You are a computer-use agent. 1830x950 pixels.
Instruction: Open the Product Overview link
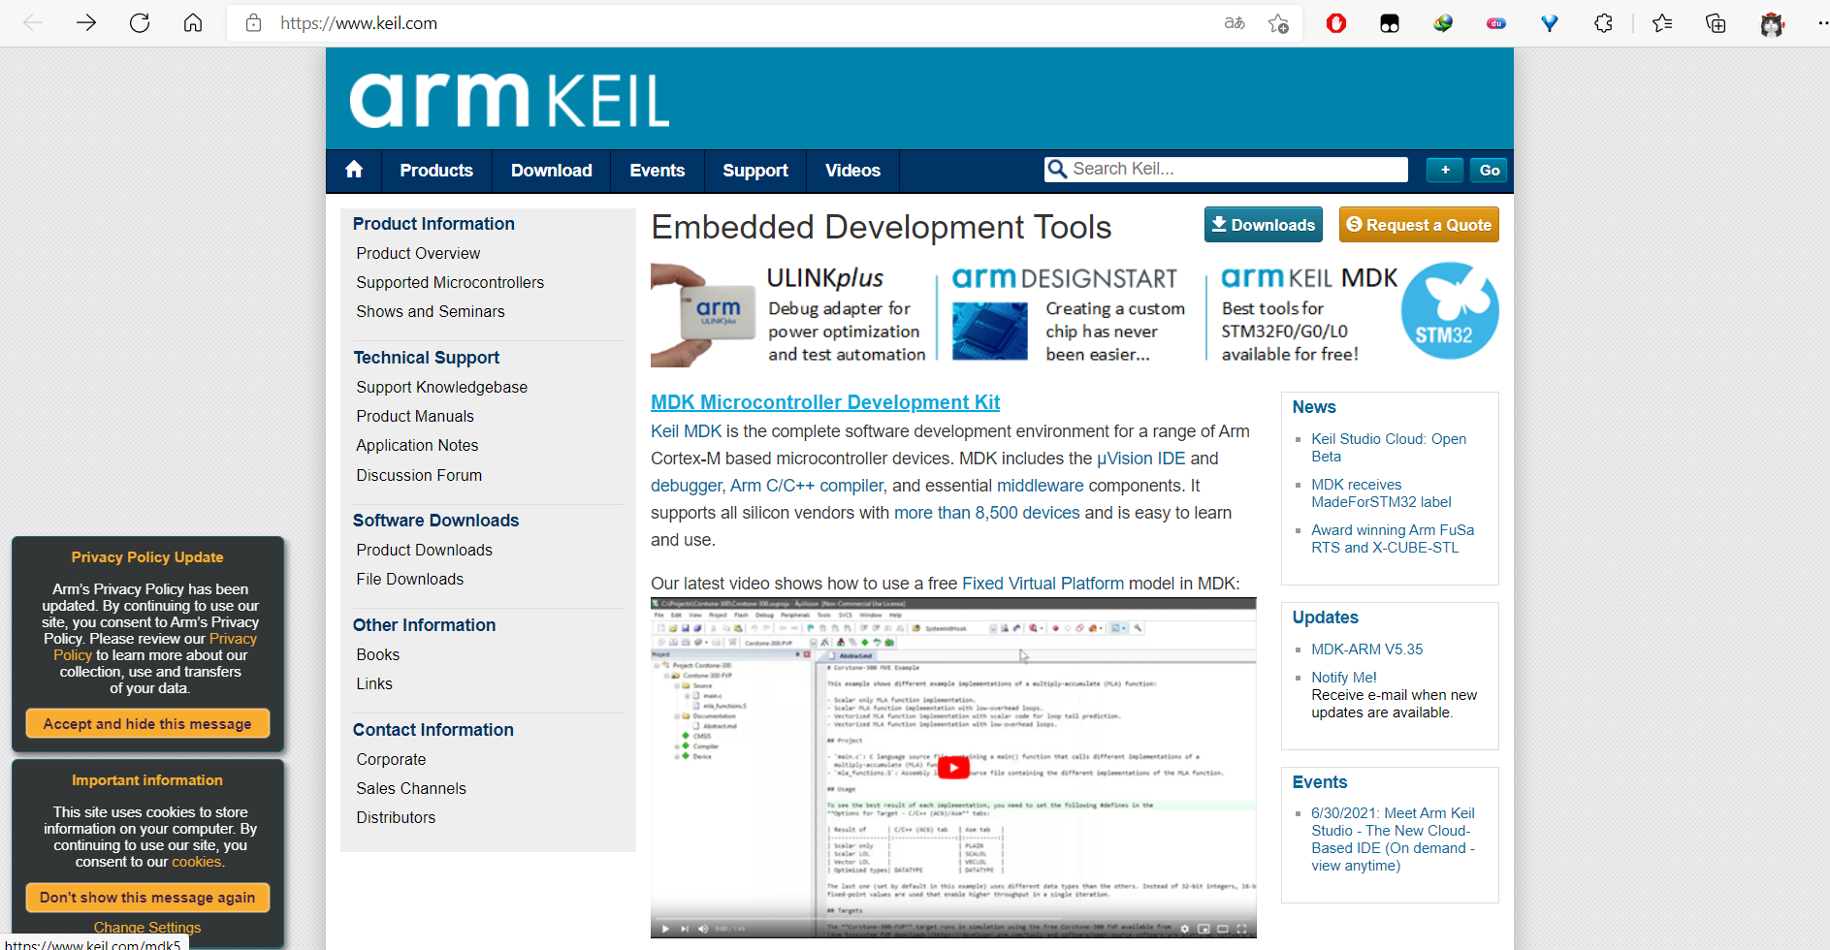click(x=418, y=253)
